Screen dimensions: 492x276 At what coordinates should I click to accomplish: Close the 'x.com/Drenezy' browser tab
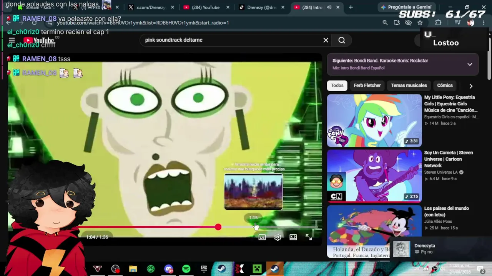click(x=173, y=7)
